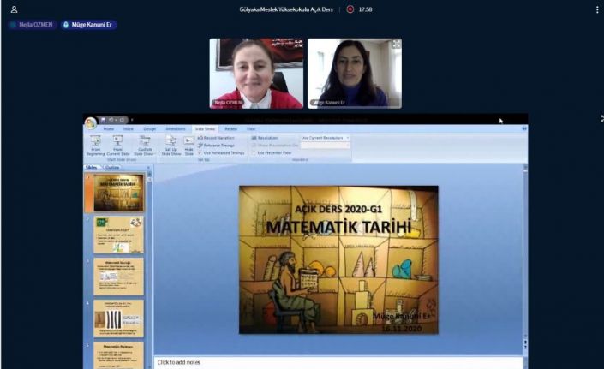
Task: Click the PowerPoint Office button
Action: (91, 123)
